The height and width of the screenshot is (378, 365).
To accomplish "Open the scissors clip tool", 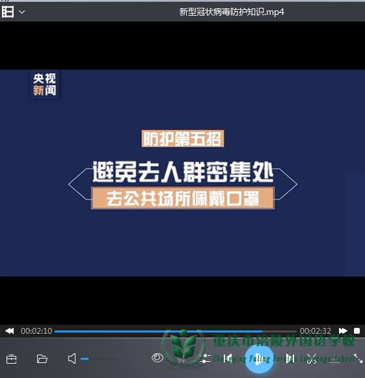I will 312,358.
